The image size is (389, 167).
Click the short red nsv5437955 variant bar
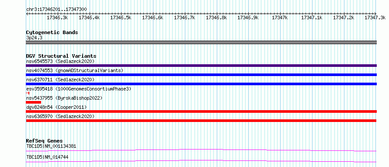[x=34, y=102]
